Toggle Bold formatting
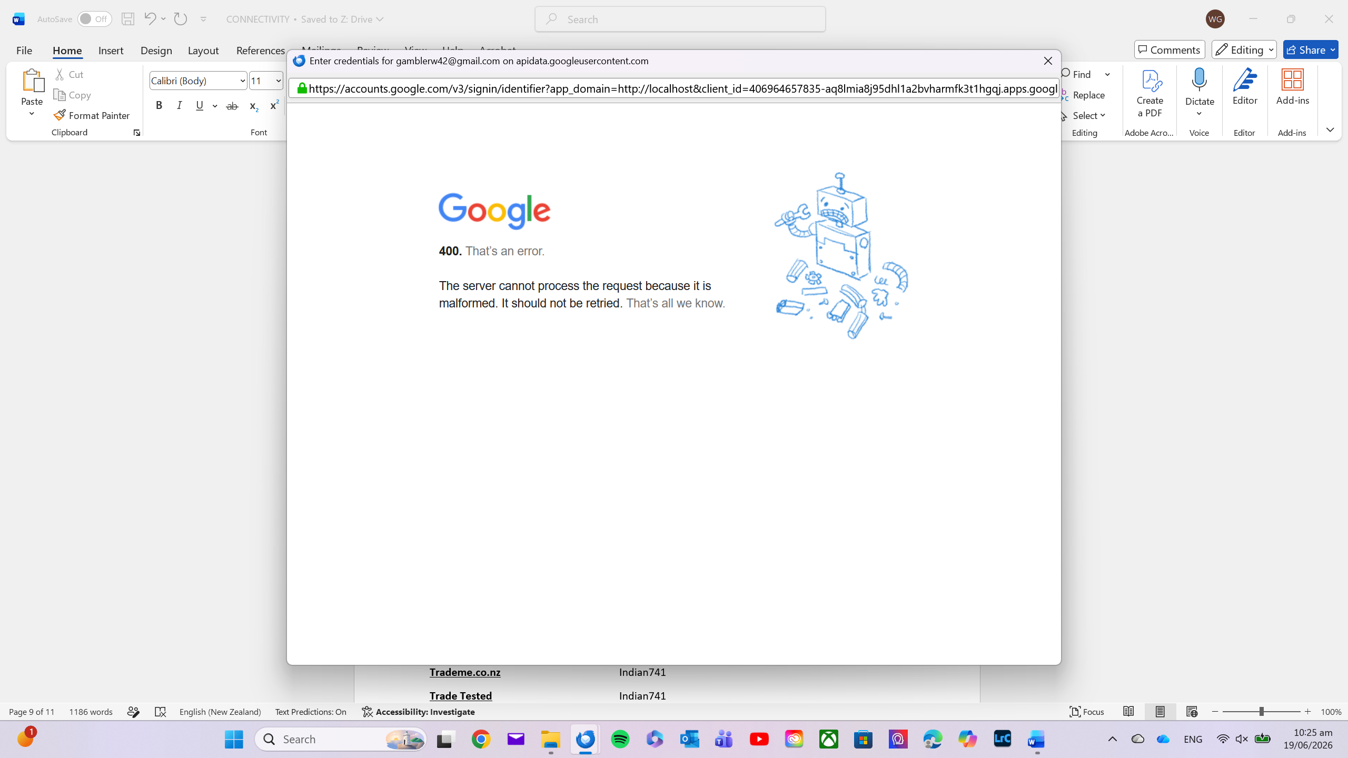This screenshot has height=758, width=1348. click(159, 106)
